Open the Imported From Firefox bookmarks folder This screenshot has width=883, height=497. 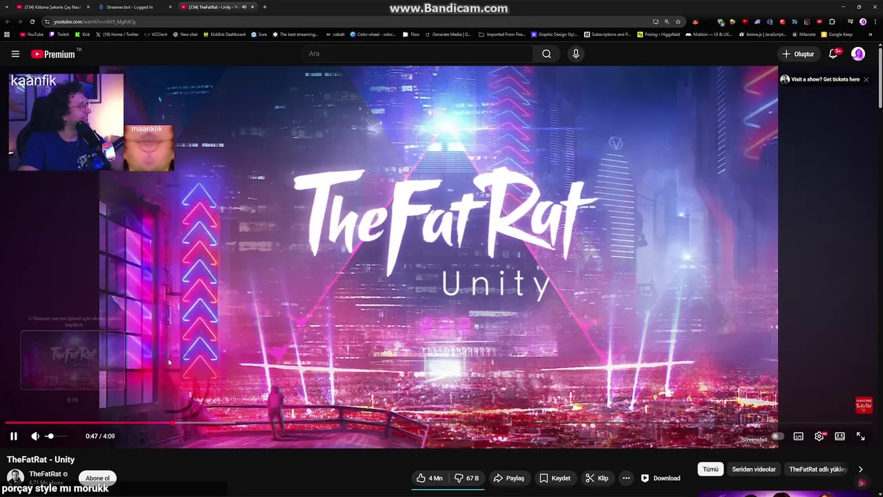(503, 34)
